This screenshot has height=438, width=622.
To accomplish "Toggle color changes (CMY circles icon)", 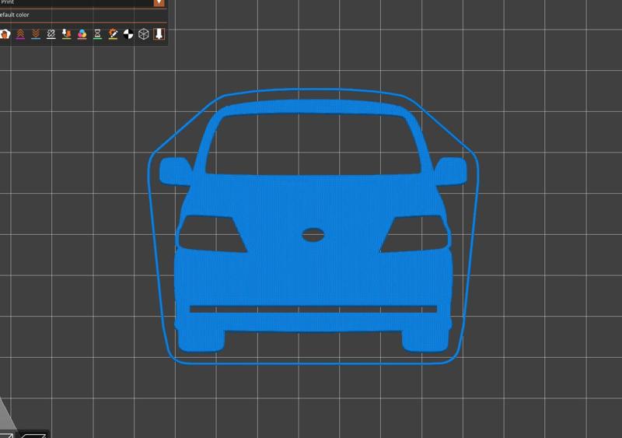I will pos(82,34).
